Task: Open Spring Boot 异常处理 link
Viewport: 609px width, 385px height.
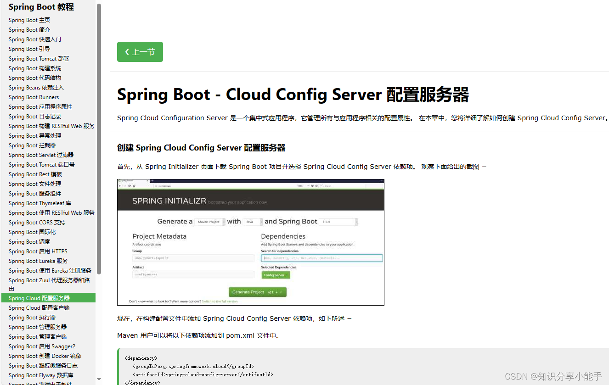Action: pyautogui.click(x=35, y=136)
